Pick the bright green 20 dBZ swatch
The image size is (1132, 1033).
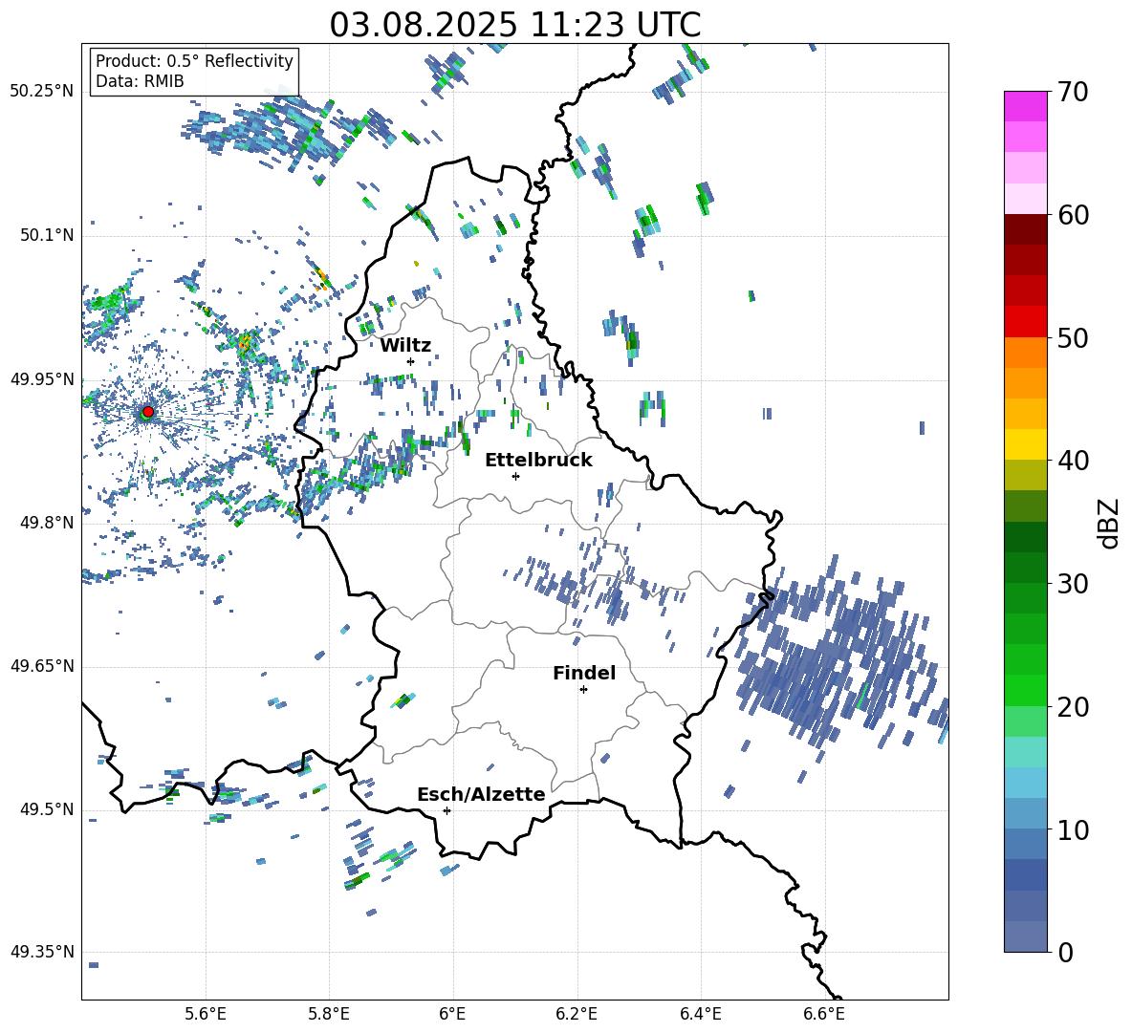pyautogui.click(x=1026, y=690)
